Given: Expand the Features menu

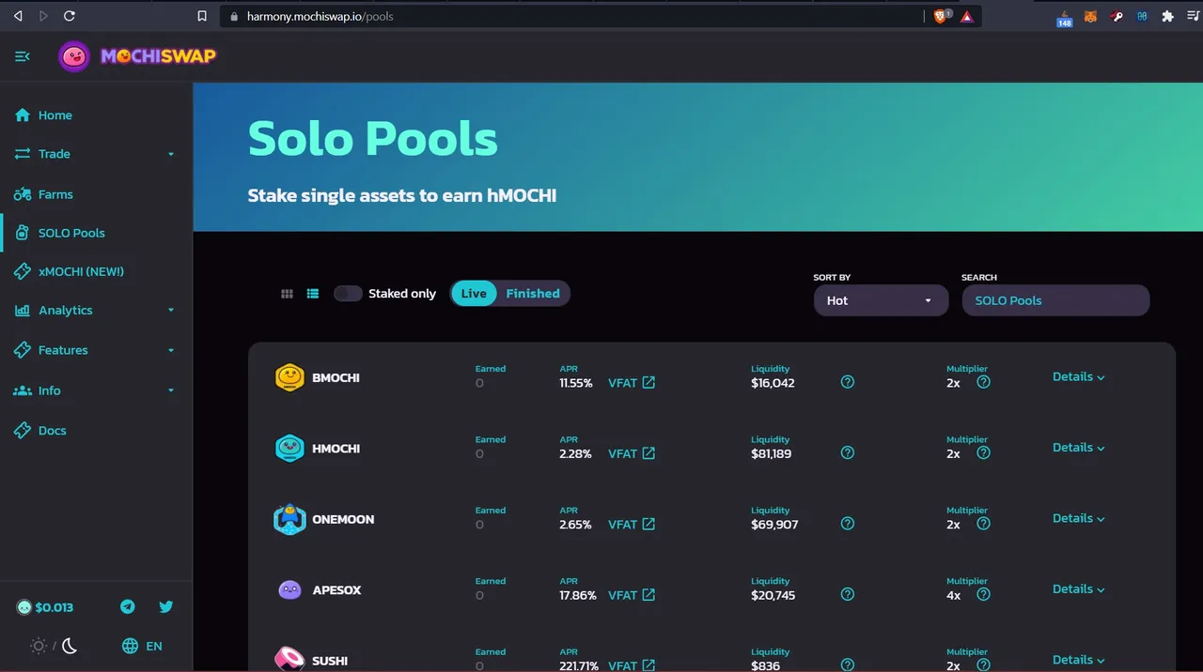Looking at the screenshot, I should [x=96, y=350].
